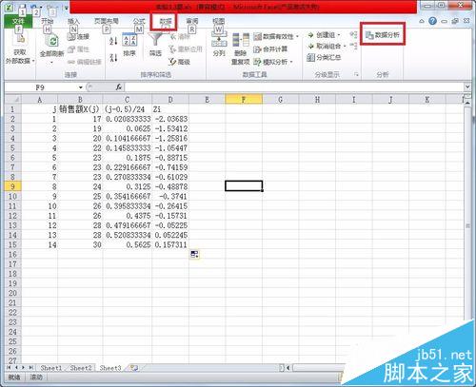476x387 pixels.
Task: Select column B header
Action: [80, 100]
